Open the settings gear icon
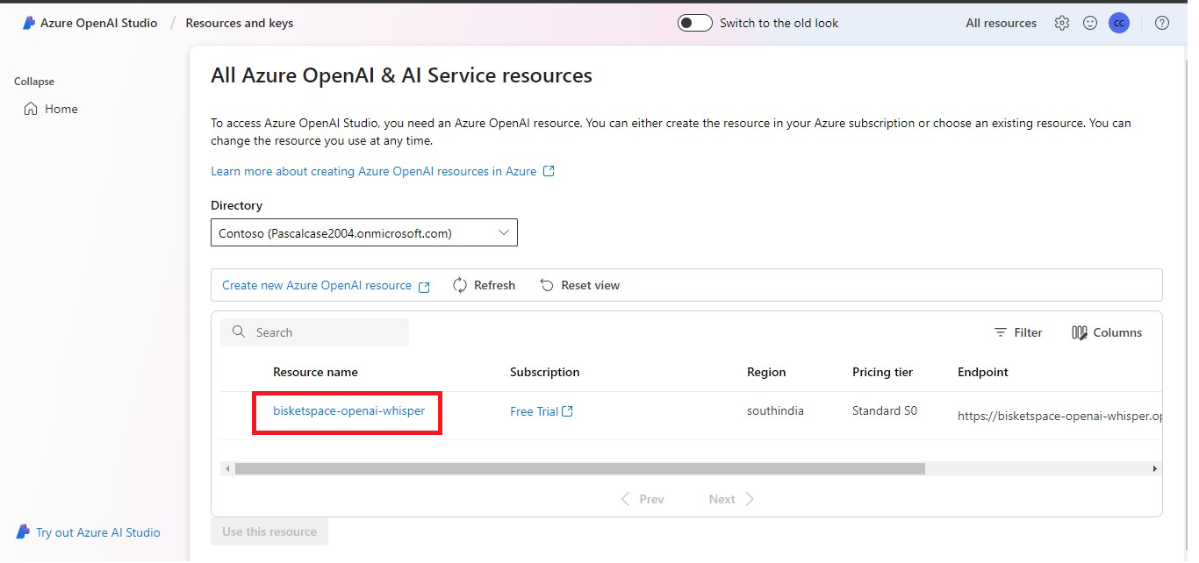1199x563 pixels. 1062,24
